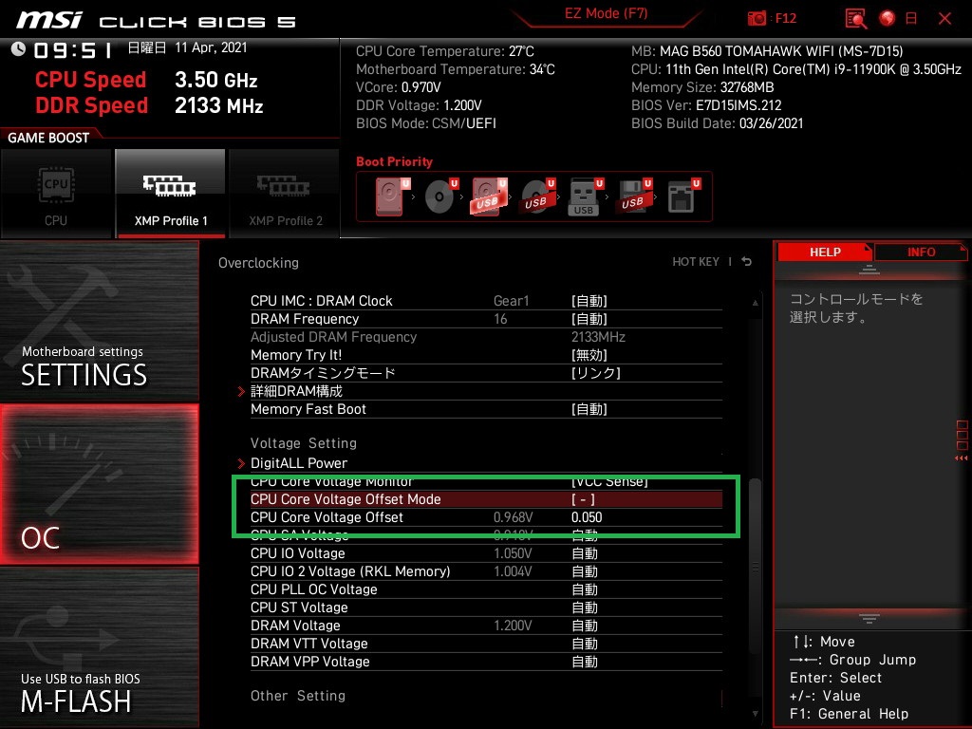Click the HOT KEY label
The image size is (972, 729).
pos(696,262)
